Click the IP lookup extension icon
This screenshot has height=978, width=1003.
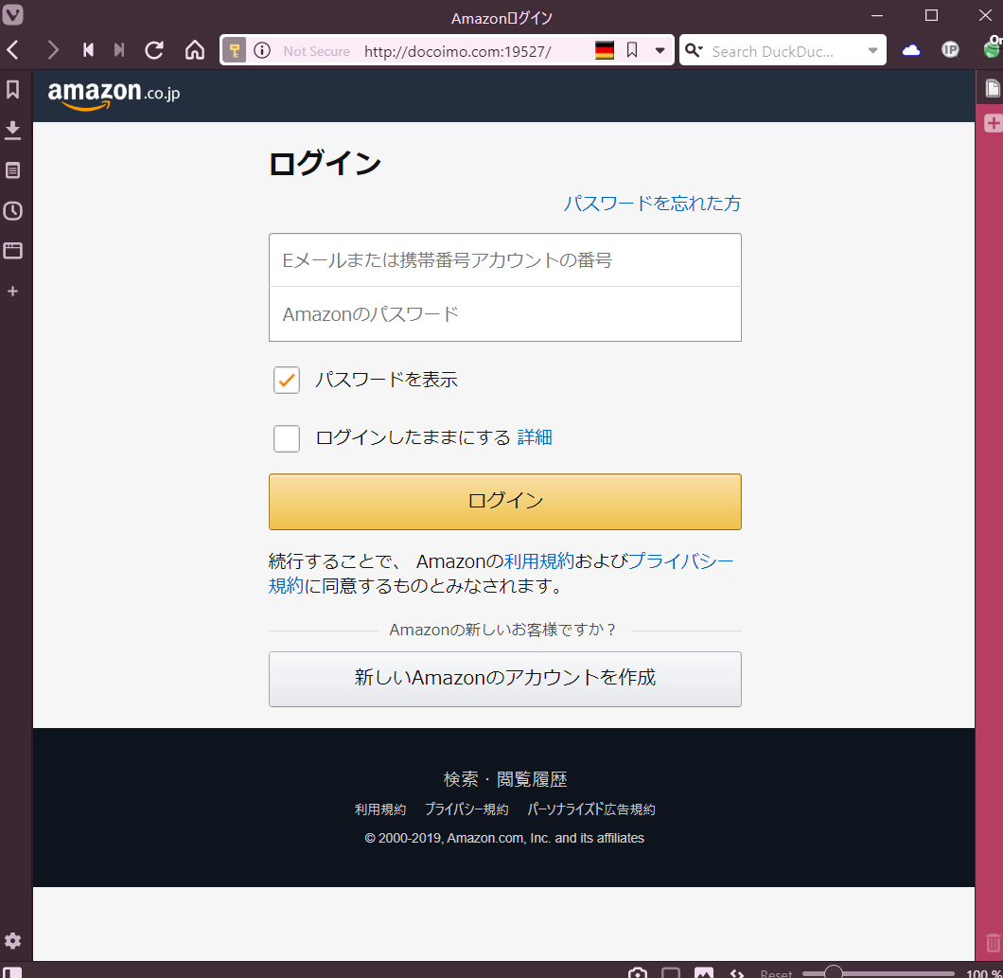point(951,50)
